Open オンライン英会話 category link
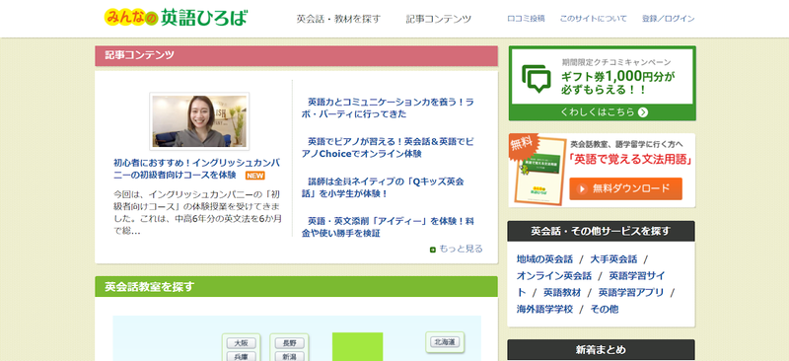 (554, 276)
